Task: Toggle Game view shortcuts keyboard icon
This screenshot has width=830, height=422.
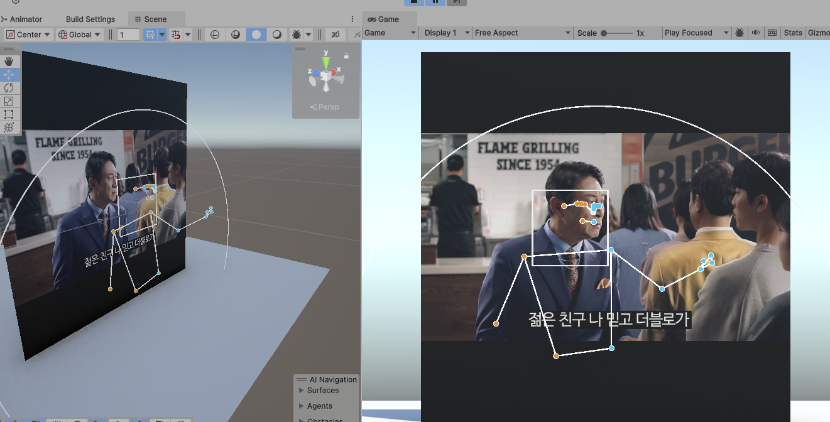Action: pos(772,33)
